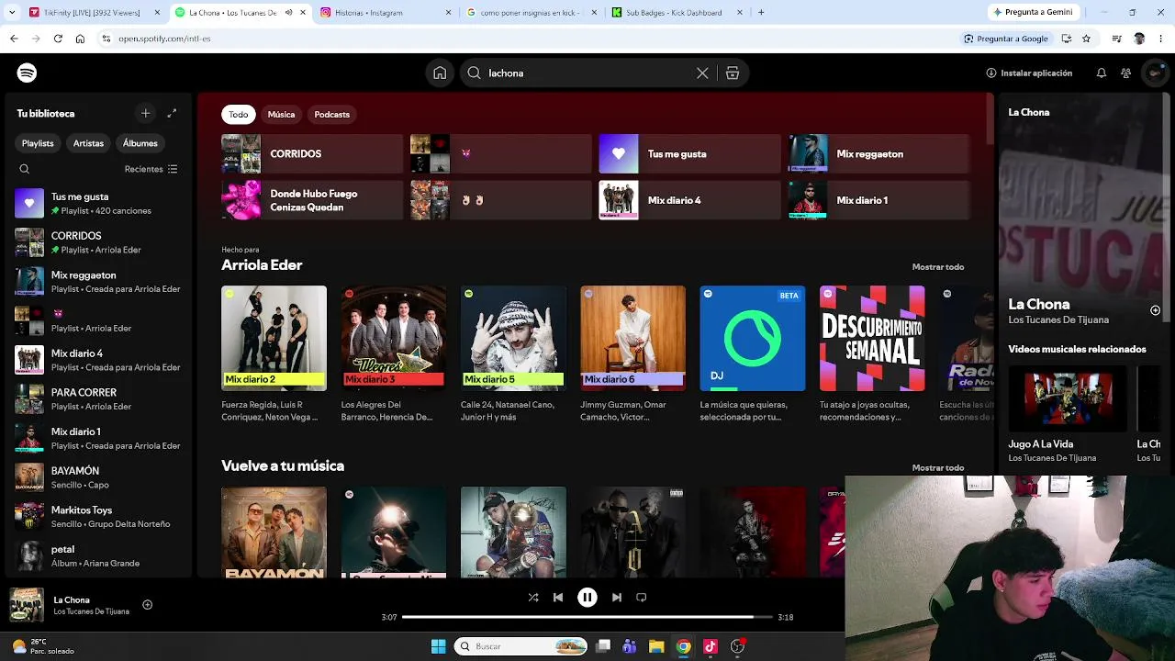The width and height of the screenshot is (1175, 661).
Task: Select the Todo filter chip
Action: 239,115
